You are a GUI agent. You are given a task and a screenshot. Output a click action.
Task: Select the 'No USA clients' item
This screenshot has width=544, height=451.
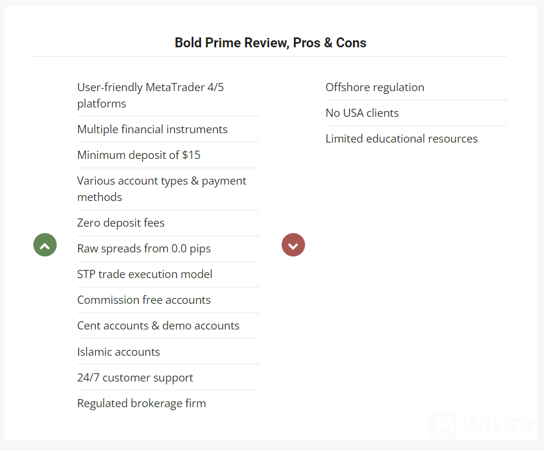point(362,113)
